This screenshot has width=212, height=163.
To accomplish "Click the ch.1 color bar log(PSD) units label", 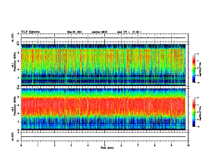I will (x=200, y=69).
